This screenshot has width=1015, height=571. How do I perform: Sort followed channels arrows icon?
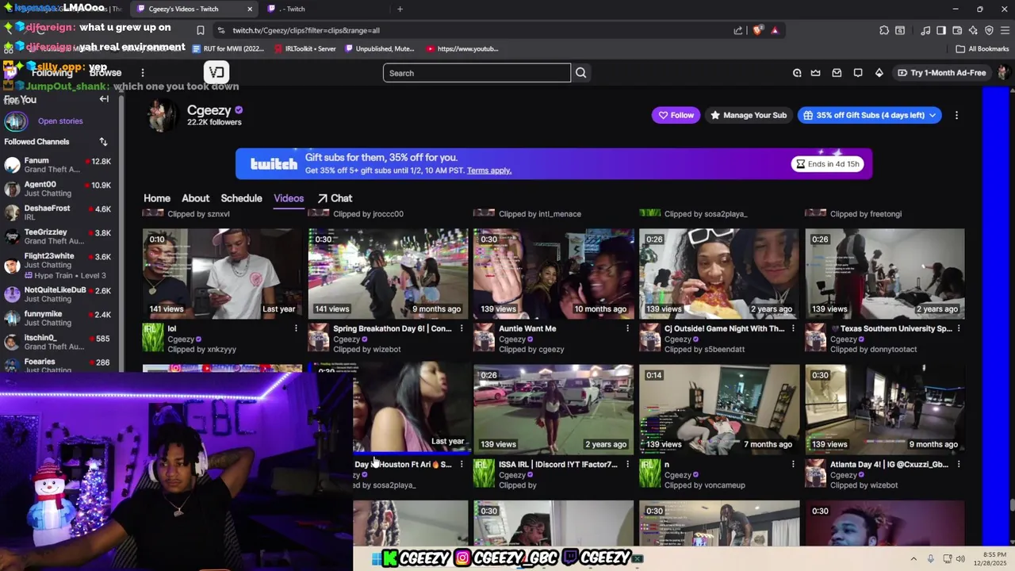103,142
